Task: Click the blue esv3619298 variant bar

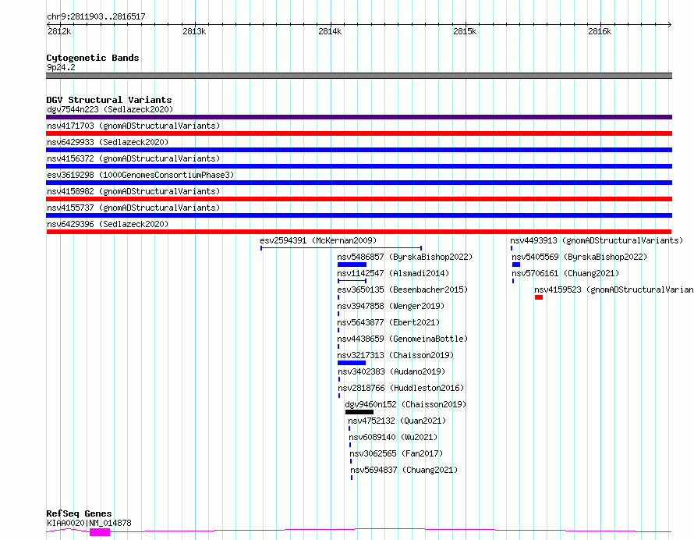Action: [x=359, y=183]
